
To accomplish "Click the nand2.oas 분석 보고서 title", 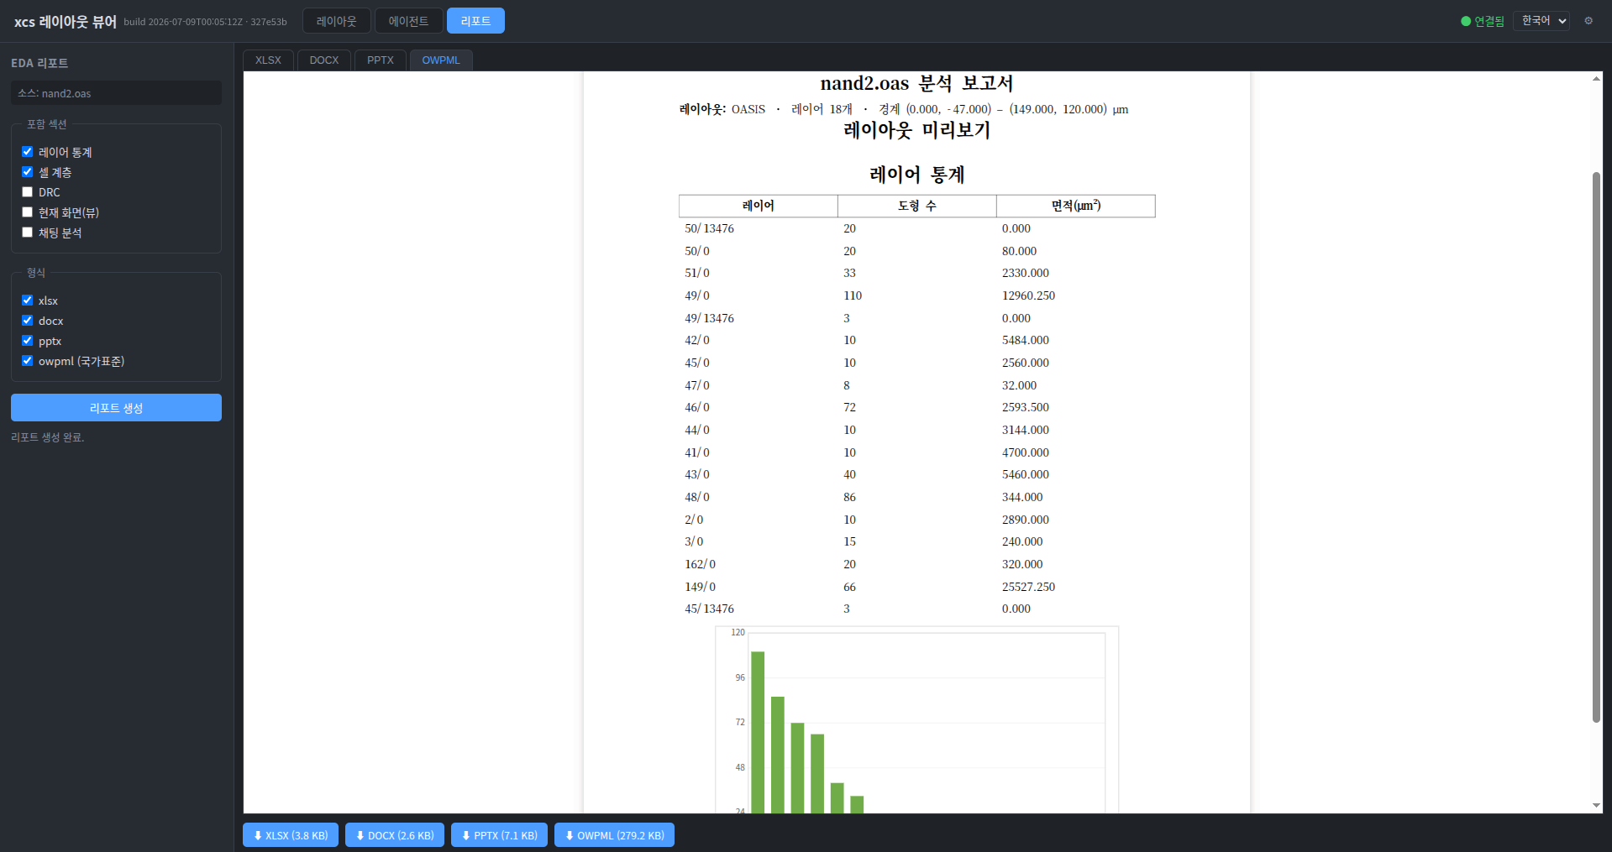I will pos(916,83).
